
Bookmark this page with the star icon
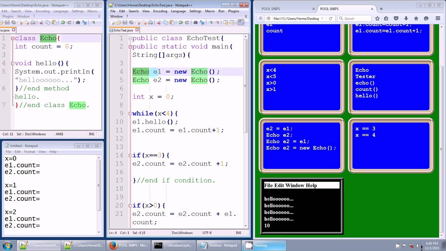[x=377, y=18]
